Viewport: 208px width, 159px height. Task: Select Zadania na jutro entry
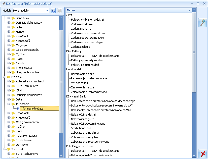point(81,29)
